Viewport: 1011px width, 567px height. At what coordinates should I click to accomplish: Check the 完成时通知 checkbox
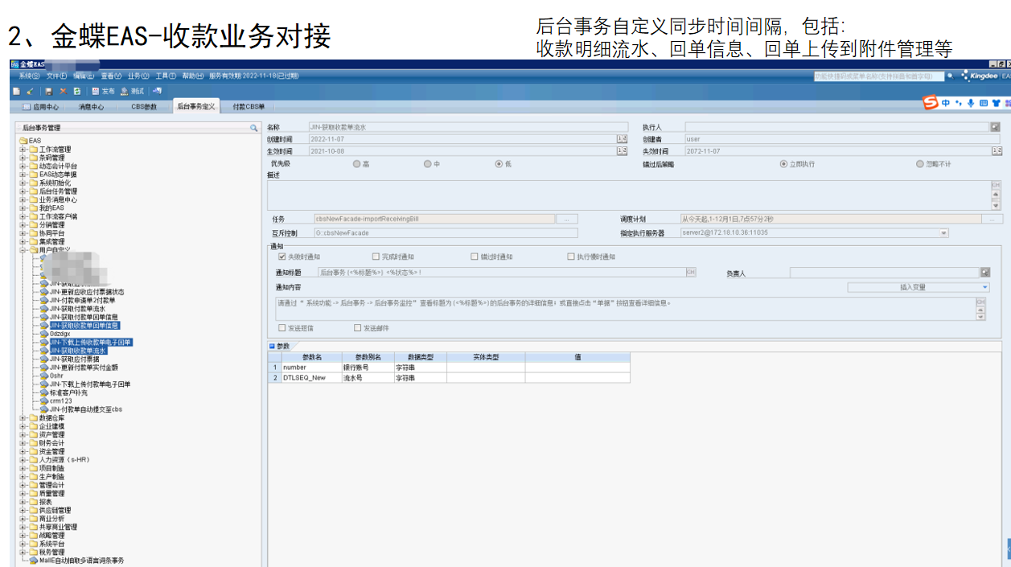[376, 257]
